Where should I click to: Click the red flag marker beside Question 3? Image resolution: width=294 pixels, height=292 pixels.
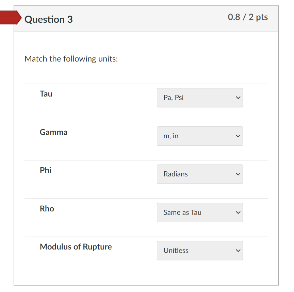tap(9, 17)
